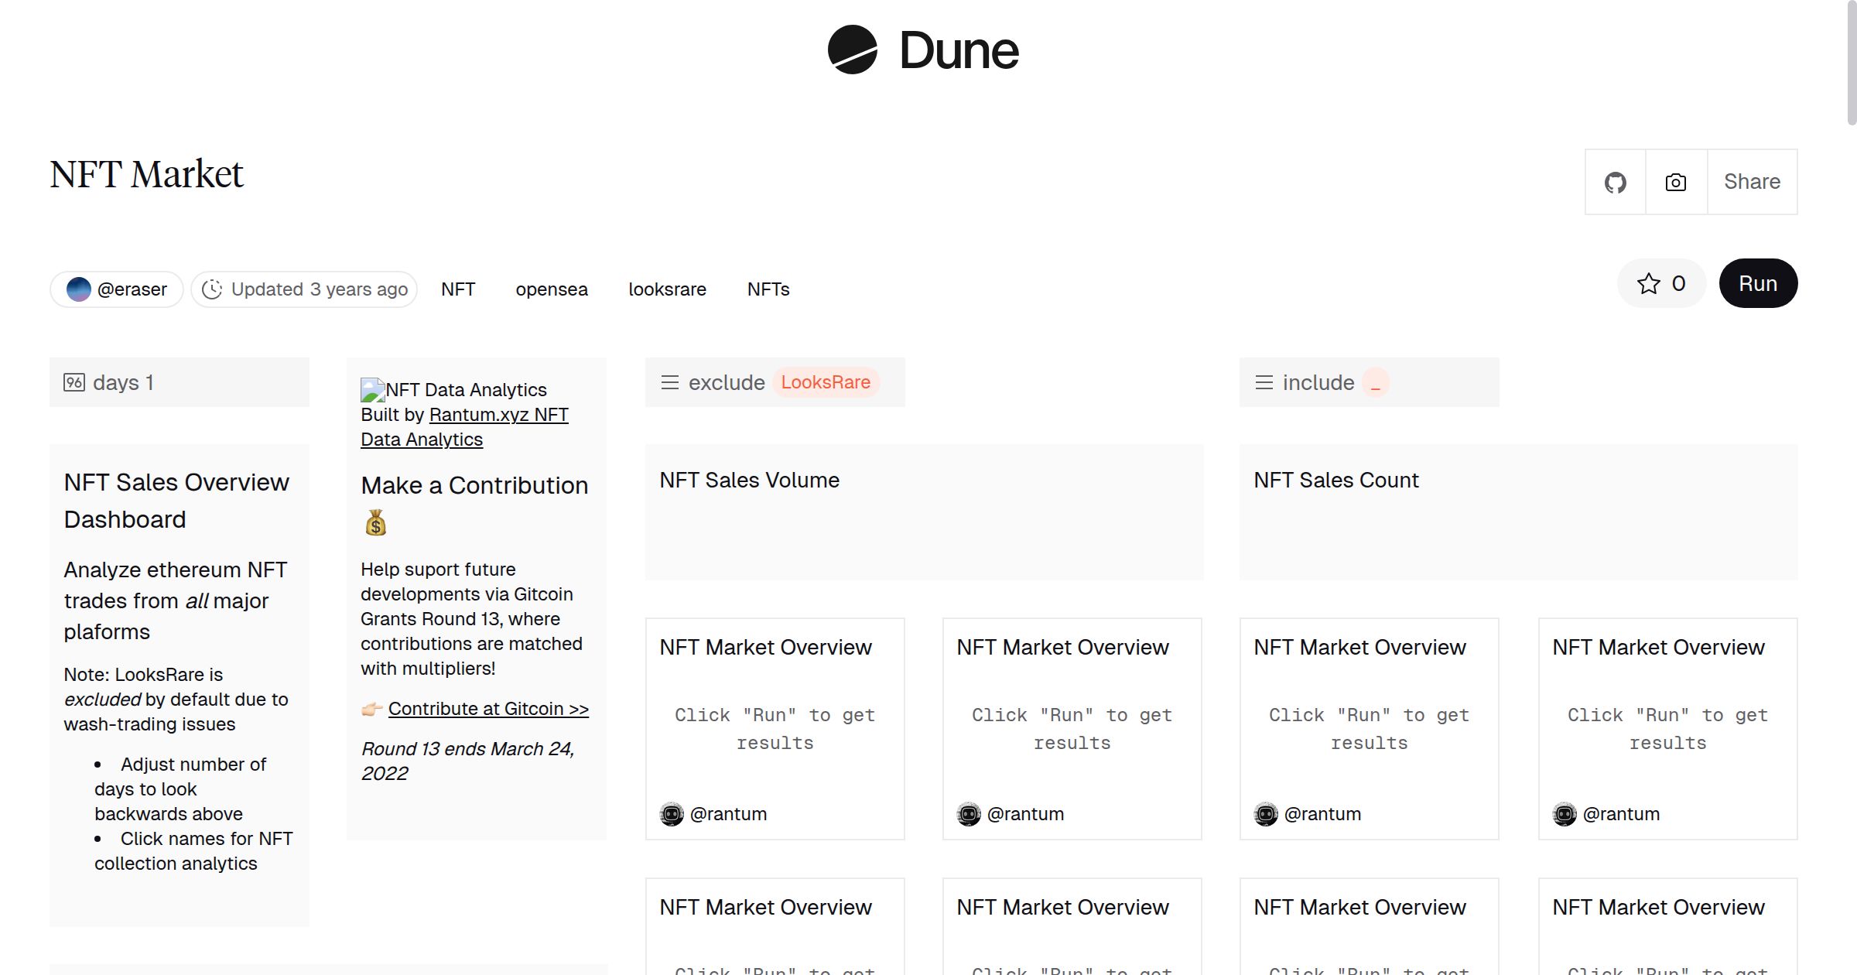Viewport: 1857px width, 975px height.
Task: Open Rantum.xyz NFT Data Analytics link
Action: (x=498, y=416)
